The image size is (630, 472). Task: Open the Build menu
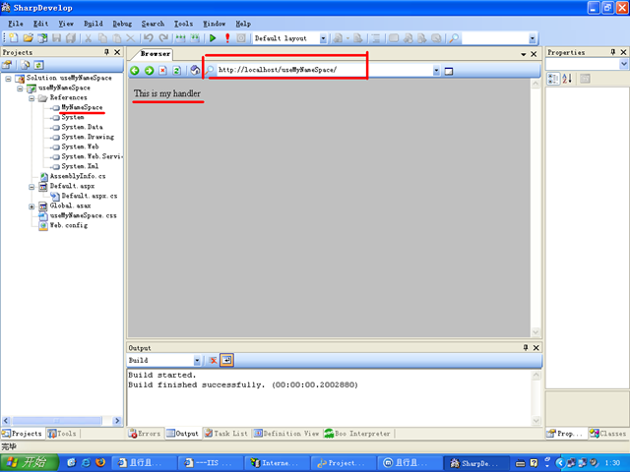(94, 24)
